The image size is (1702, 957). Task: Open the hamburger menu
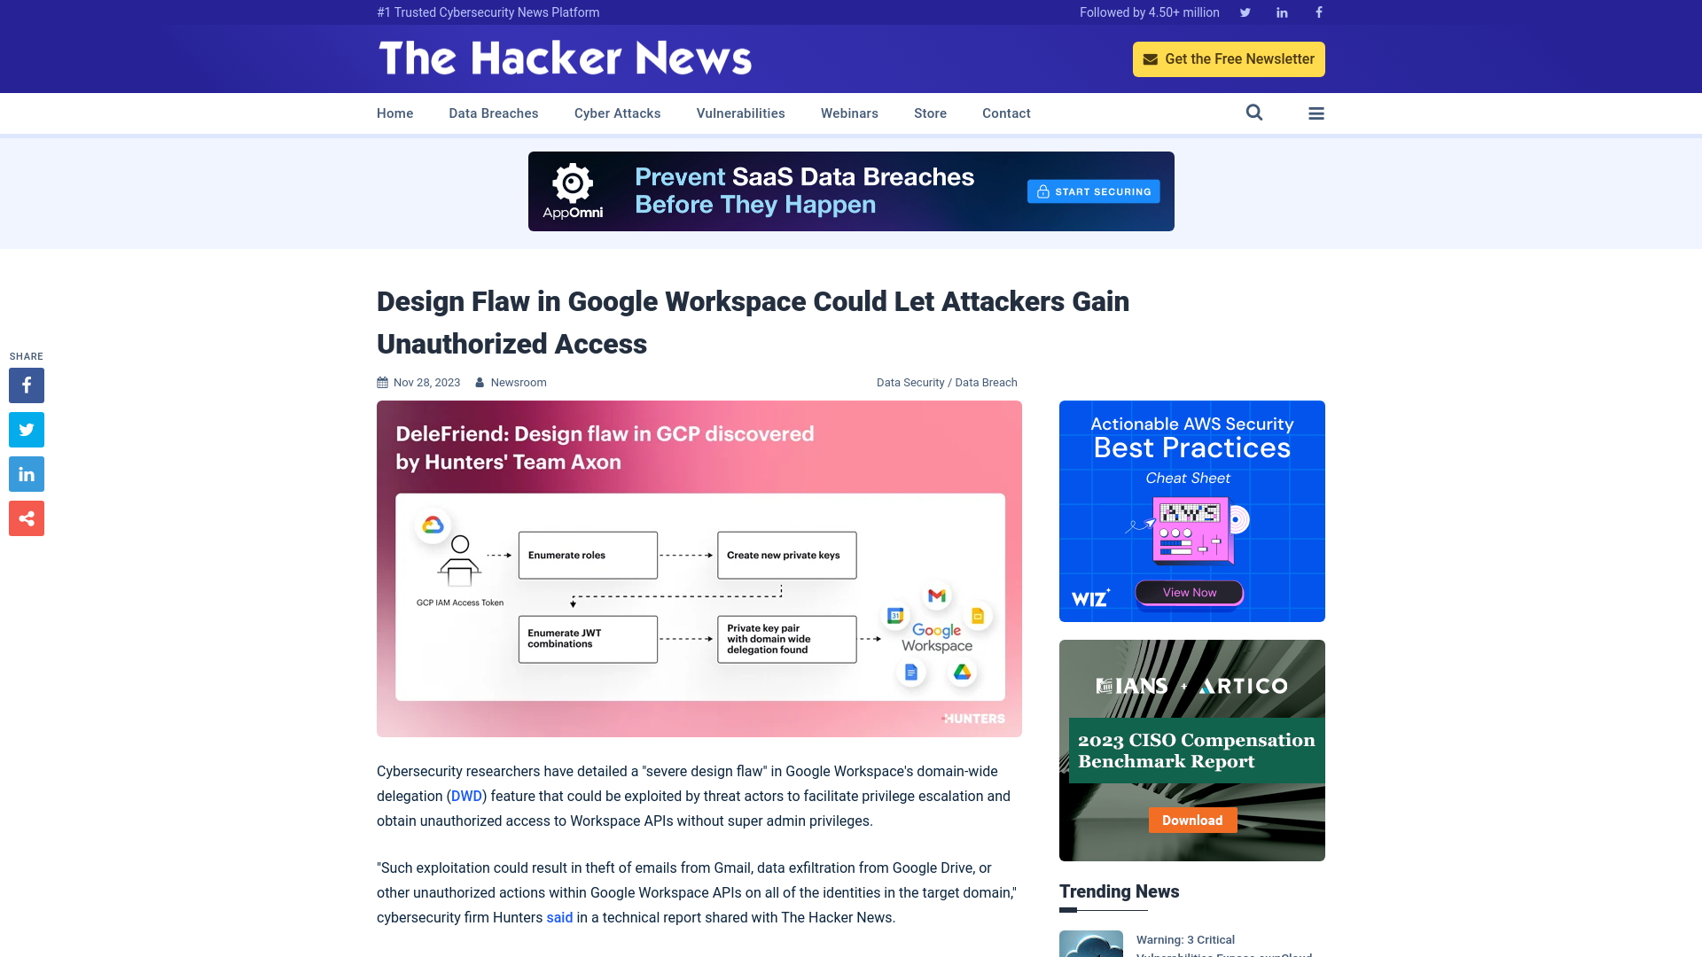coord(1316,113)
